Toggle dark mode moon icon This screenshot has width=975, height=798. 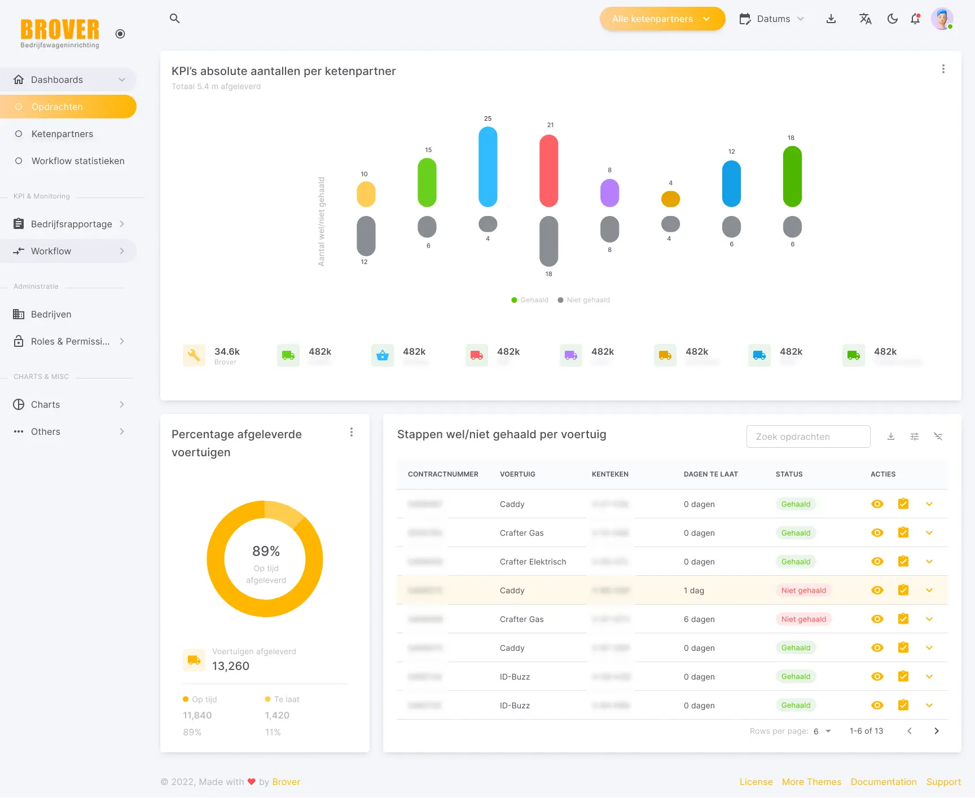893,19
